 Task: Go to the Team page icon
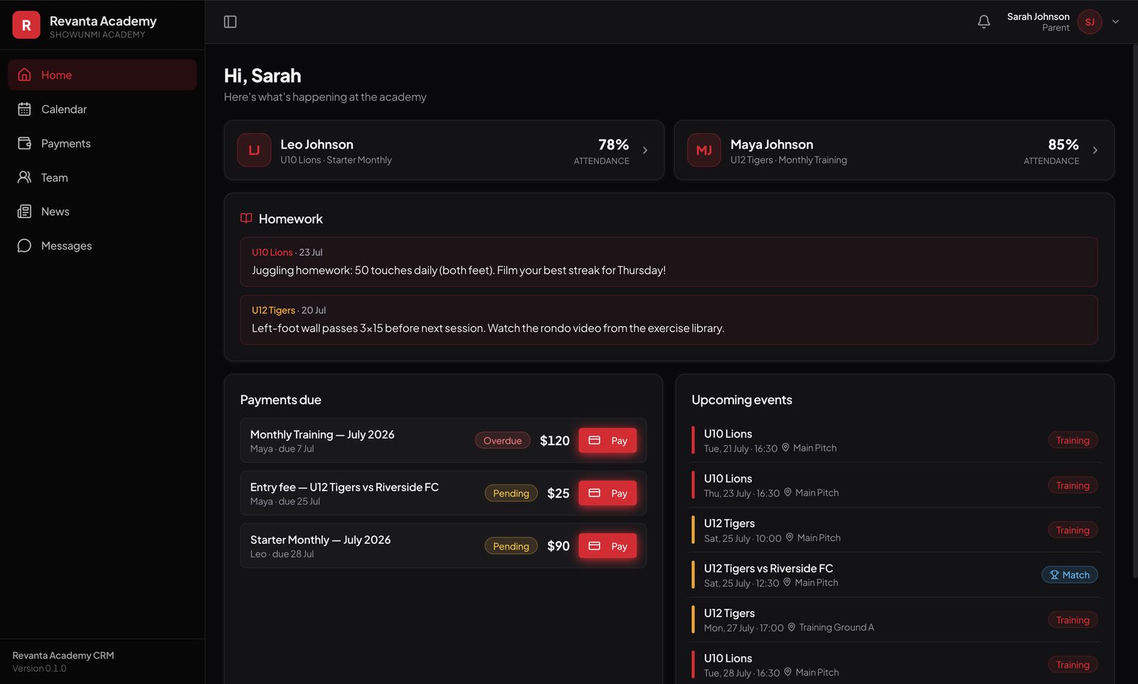tap(24, 177)
